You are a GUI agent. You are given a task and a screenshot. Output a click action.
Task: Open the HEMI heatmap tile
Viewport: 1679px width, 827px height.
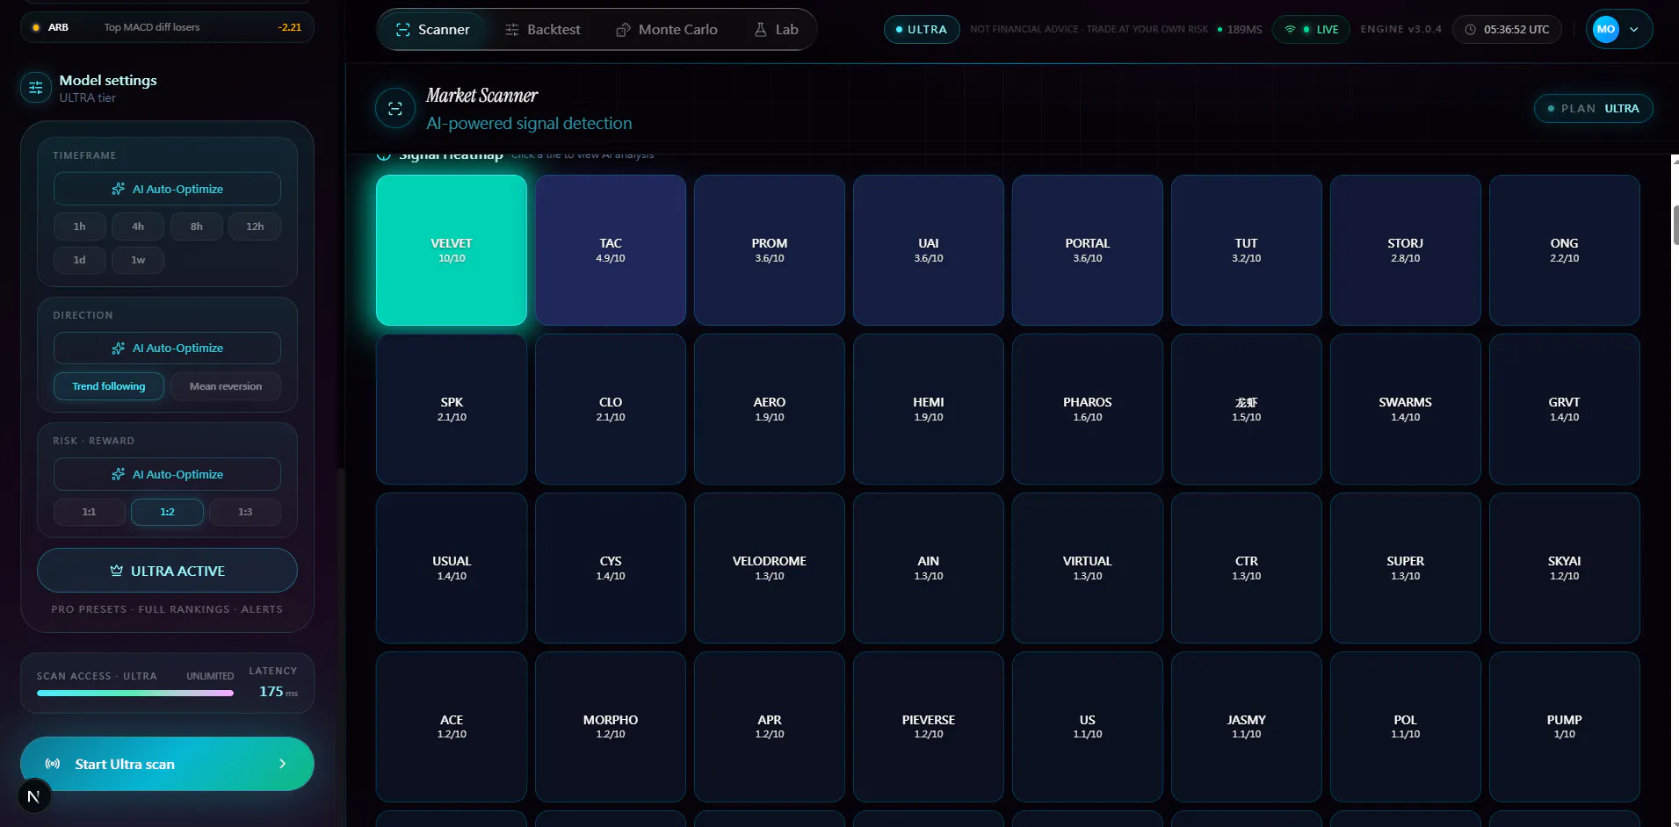click(929, 409)
